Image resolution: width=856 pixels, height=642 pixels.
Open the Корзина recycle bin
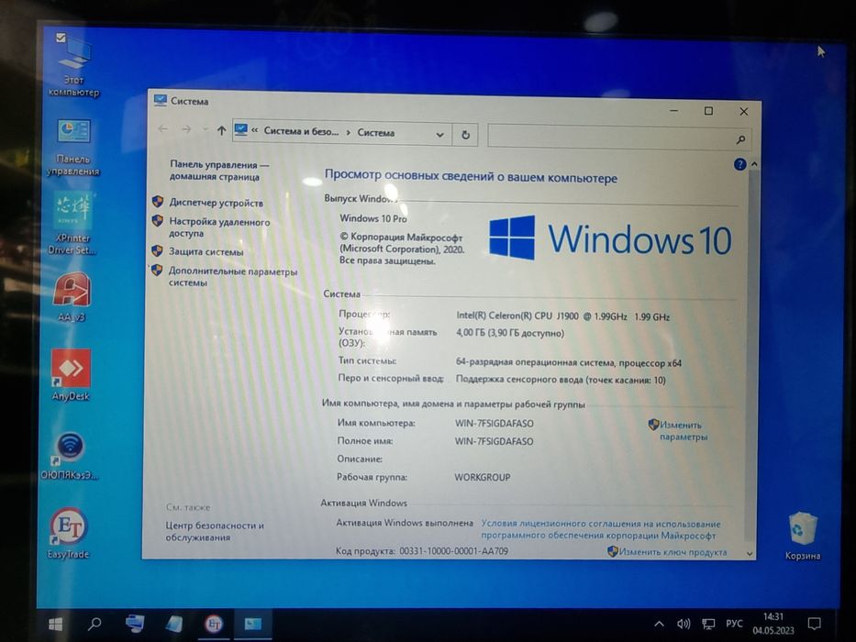click(803, 537)
